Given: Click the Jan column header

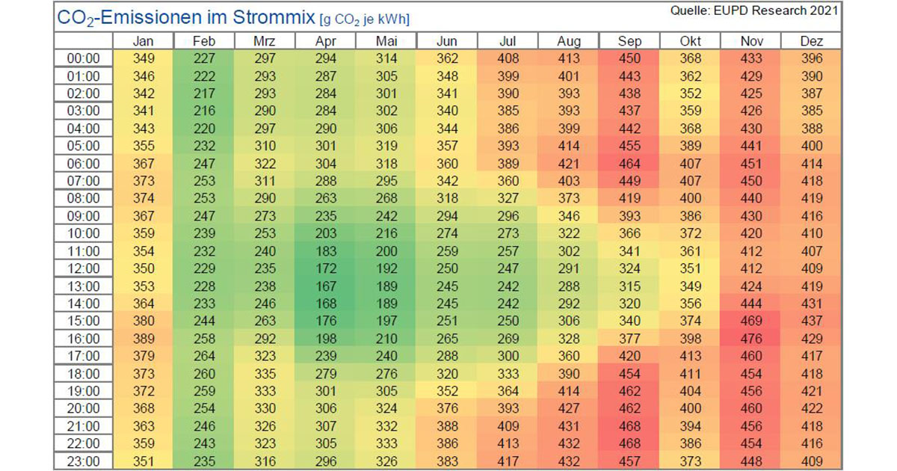Looking at the screenshot, I should point(143,41).
